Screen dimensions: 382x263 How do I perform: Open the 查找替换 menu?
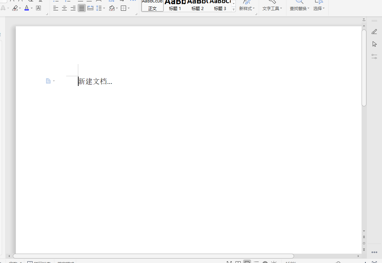coord(300,9)
